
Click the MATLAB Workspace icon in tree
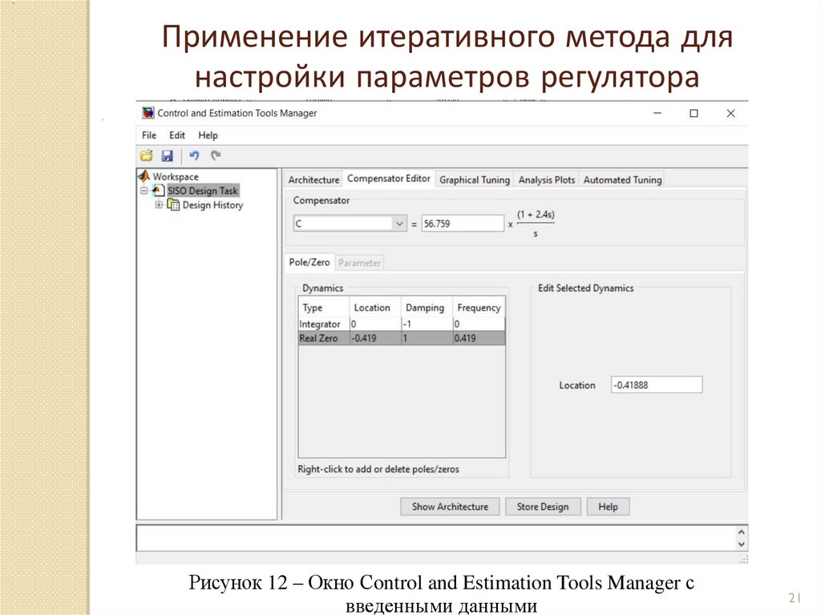click(144, 176)
